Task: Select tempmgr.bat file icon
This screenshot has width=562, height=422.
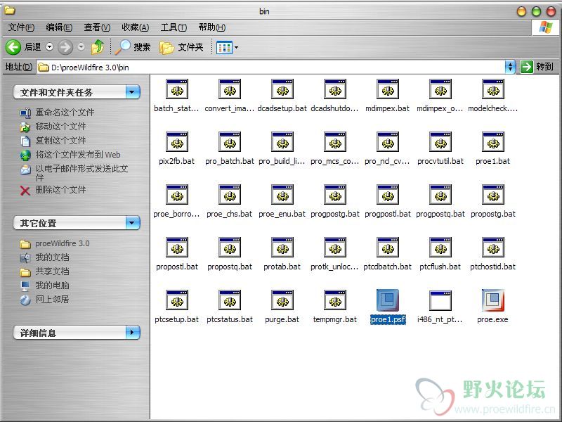Action: (x=335, y=300)
